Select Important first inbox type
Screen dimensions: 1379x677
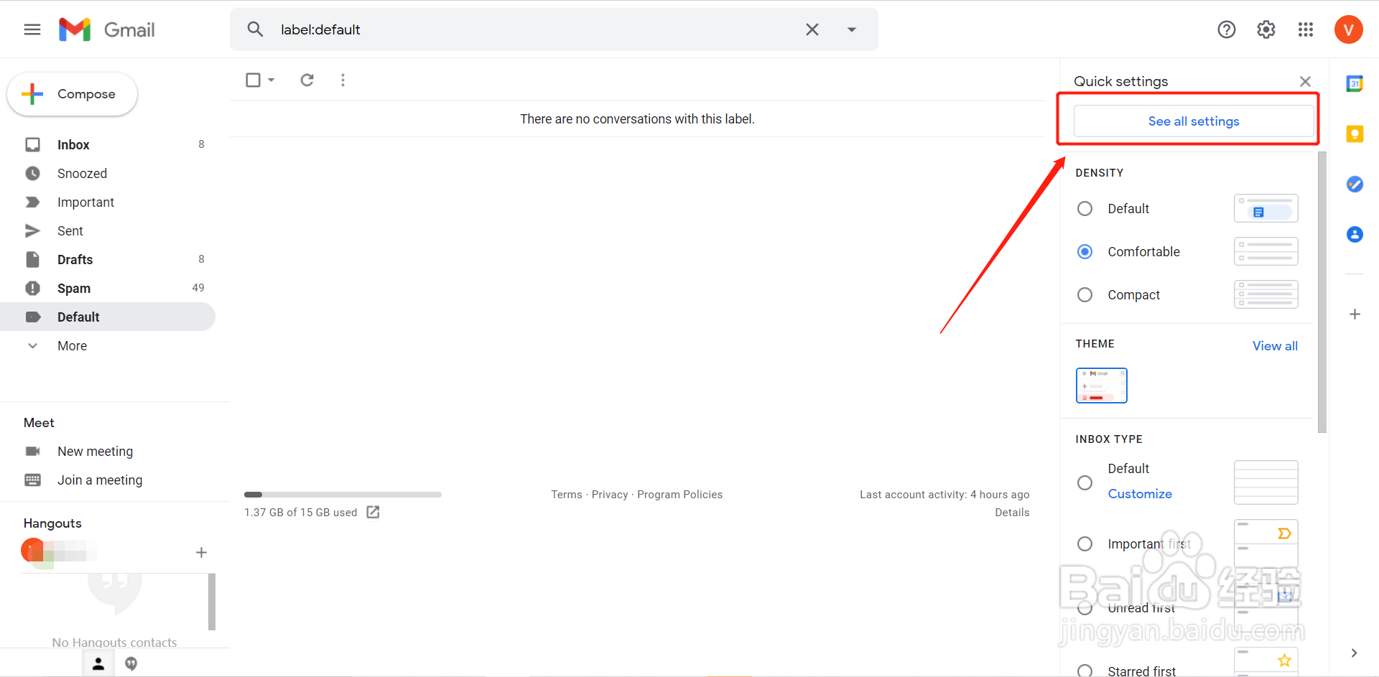[1085, 543]
